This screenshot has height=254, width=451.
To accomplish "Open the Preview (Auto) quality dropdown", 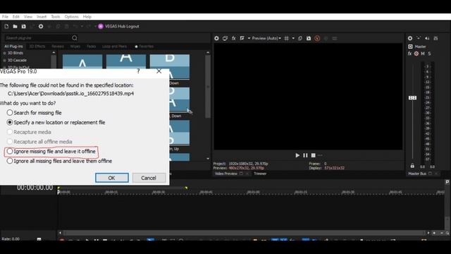I will click(x=266, y=38).
